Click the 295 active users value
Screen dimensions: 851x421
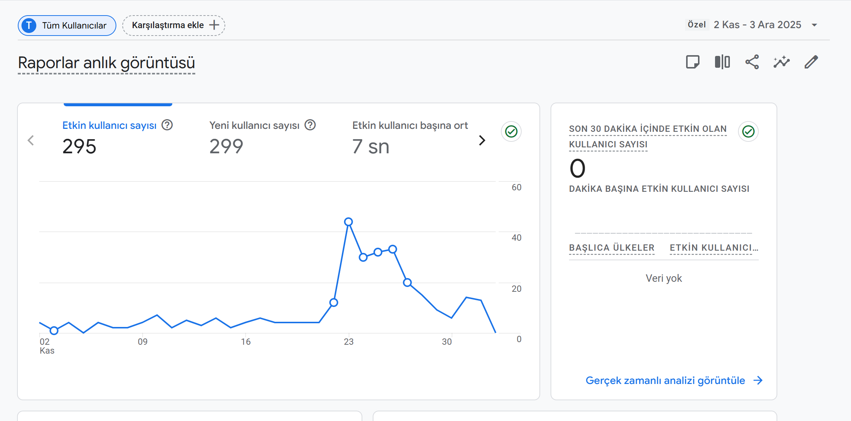[79, 146]
